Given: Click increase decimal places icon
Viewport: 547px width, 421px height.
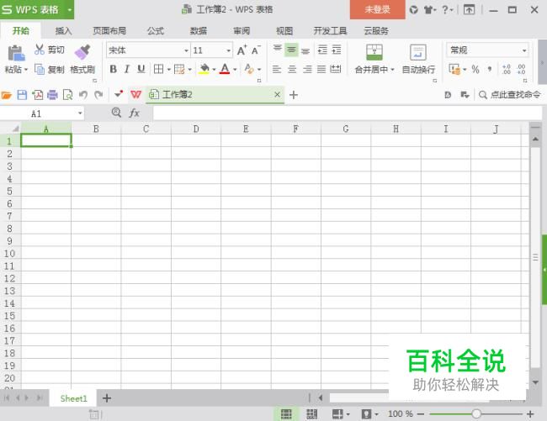Looking at the screenshot, I should [x=507, y=69].
